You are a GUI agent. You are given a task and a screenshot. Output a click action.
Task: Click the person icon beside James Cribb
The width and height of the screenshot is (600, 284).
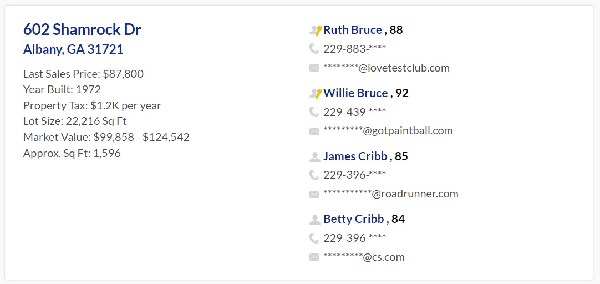pyautogui.click(x=314, y=156)
